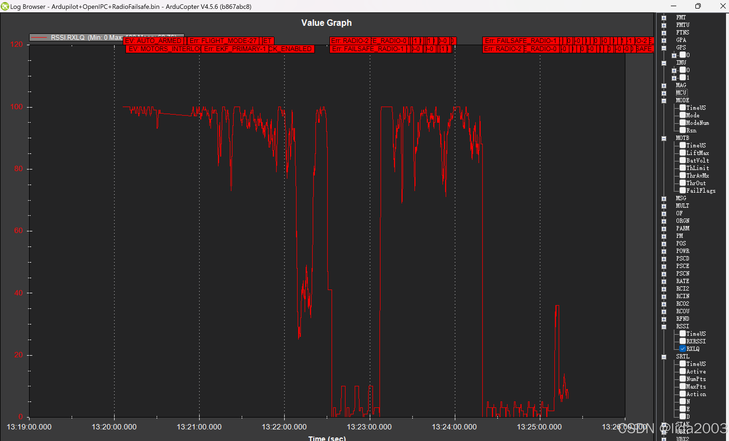Click the Value Graph title
This screenshot has width=729, height=441.
[326, 23]
